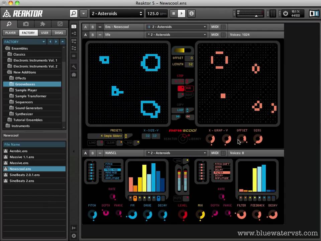Open the Tutorial Ensembles folder
The height and width of the screenshot is (241, 321).
[x=28, y=120]
